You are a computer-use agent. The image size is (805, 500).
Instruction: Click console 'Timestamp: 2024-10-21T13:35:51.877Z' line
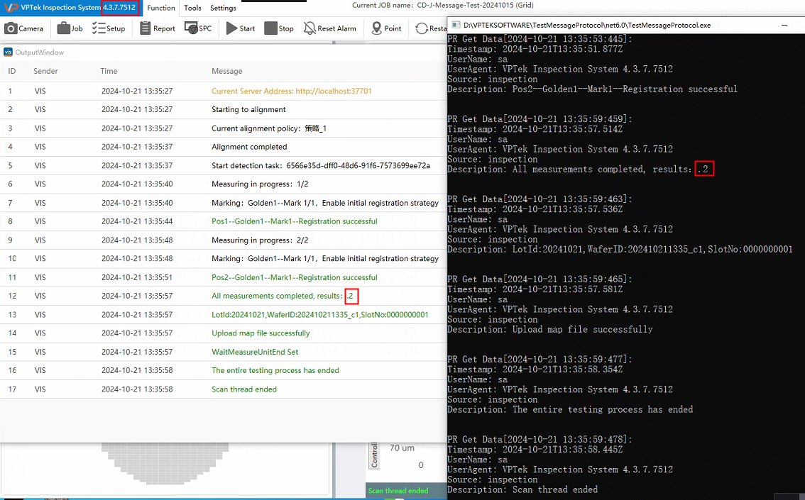535,49
